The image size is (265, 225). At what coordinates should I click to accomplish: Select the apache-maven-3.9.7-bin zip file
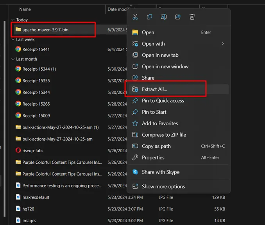tap(45, 30)
